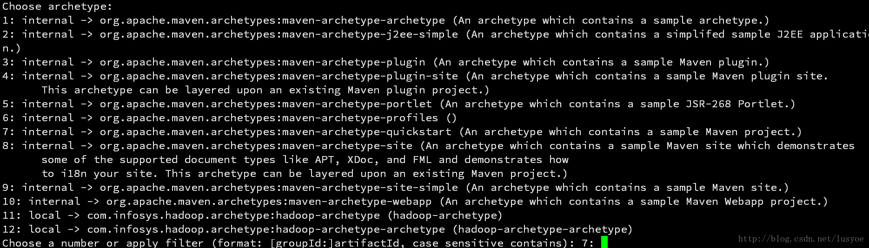Screen dimensions: 869x248
Task: Click 'maven-archetype-site-simple' in line 9
Action: (370, 188)
